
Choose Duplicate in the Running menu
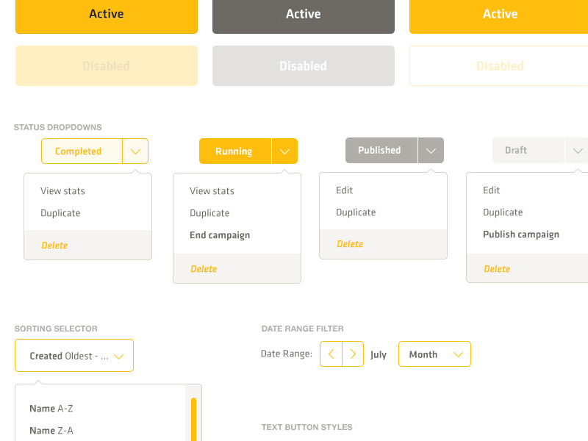point(209,213)
